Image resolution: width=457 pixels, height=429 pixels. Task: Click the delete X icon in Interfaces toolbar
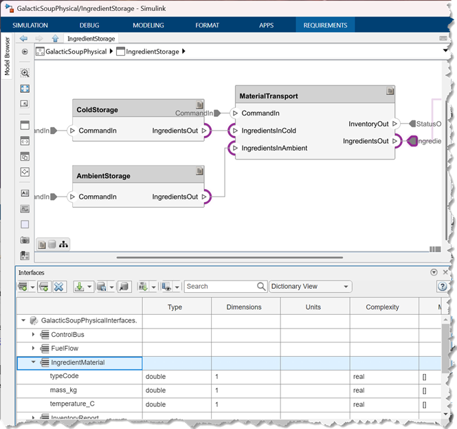coord(59,286)
